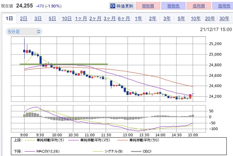Click the 24,800 price axis label
The width and height of the screenshot is (233, 156).
215,65
